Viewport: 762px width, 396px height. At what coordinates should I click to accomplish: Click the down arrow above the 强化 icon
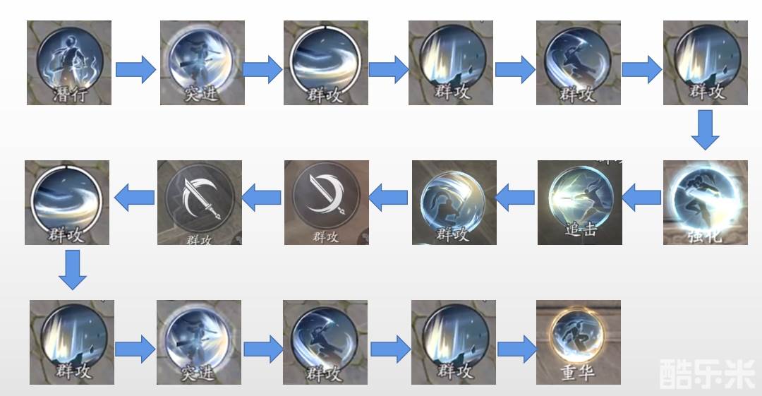pyautogui.click(x=705, y=130)
